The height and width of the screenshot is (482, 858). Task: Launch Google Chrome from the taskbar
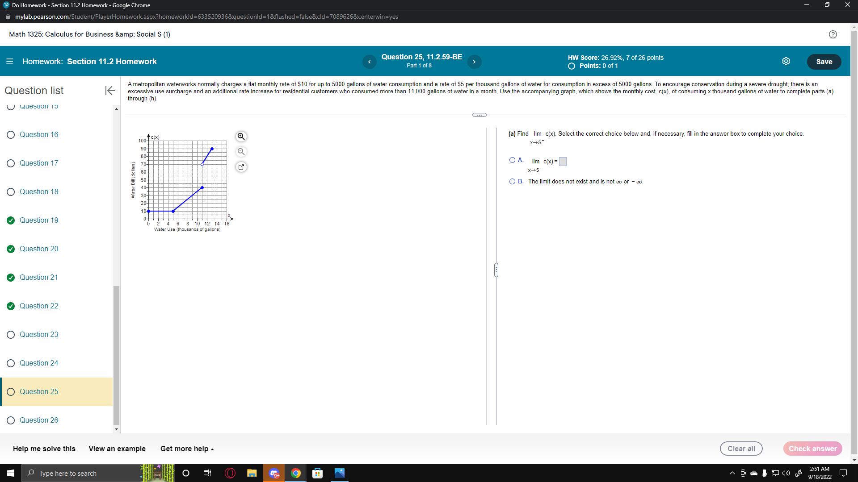[x=296, y=473]
